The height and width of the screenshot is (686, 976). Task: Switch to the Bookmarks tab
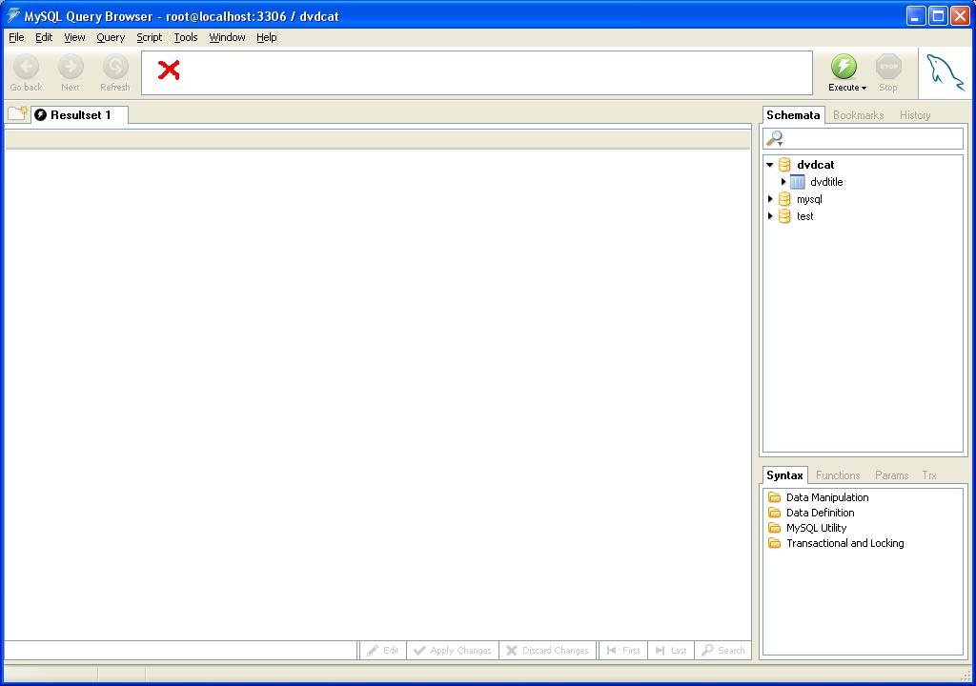(859, 115)
